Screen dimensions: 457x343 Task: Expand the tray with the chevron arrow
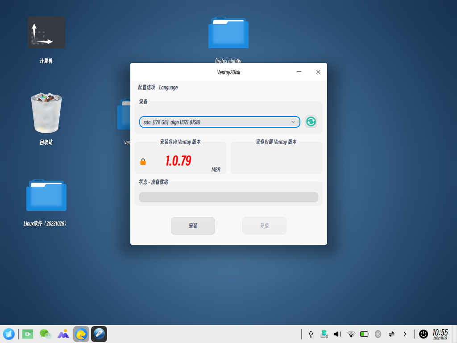coord(405,334)
